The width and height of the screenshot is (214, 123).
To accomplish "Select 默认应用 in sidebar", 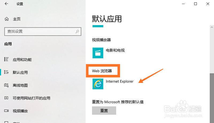I will pyautogui.click(x=20, y=72).
